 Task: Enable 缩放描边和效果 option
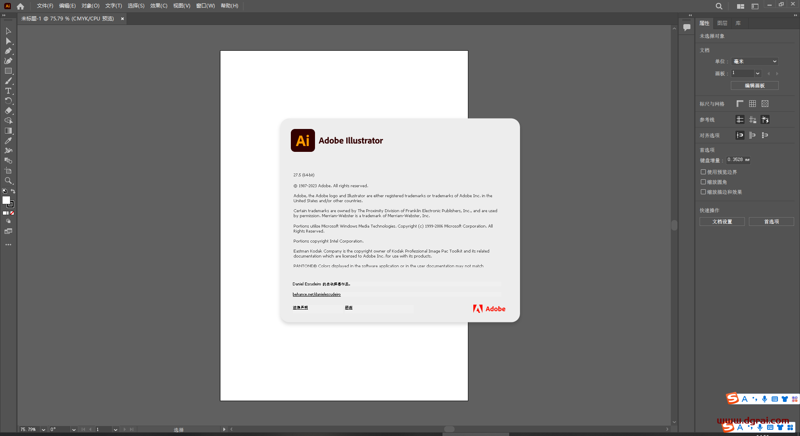704,192
